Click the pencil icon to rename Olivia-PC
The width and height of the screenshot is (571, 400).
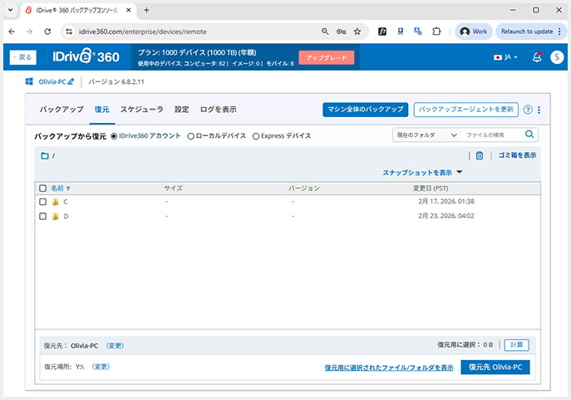pyautogui.click(x=71, y=81)
